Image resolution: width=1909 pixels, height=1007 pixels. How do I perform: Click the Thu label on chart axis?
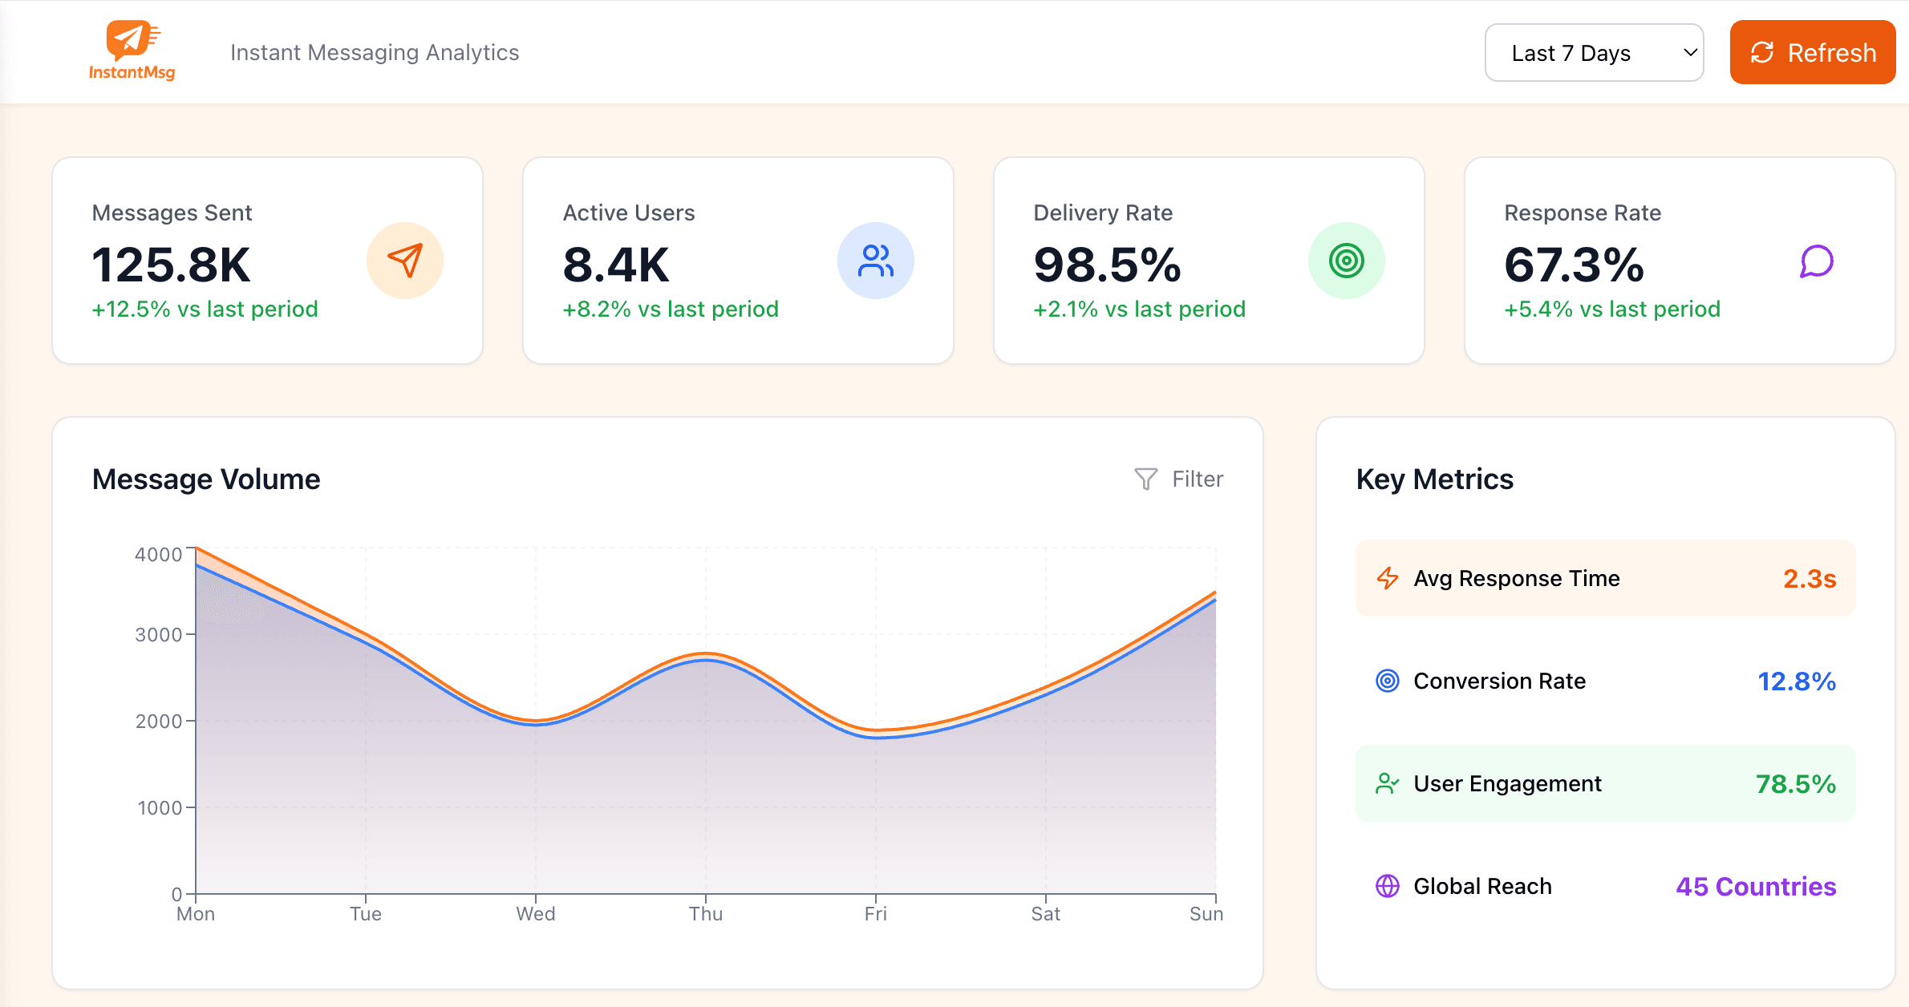706,914
